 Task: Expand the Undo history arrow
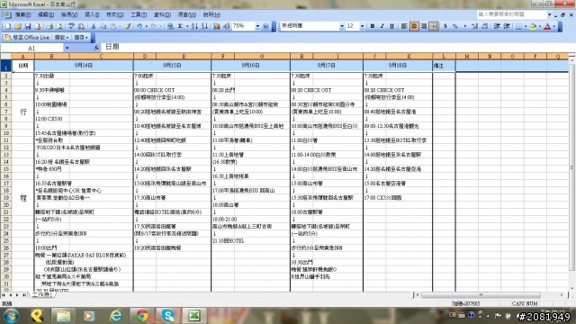point(146,26)
